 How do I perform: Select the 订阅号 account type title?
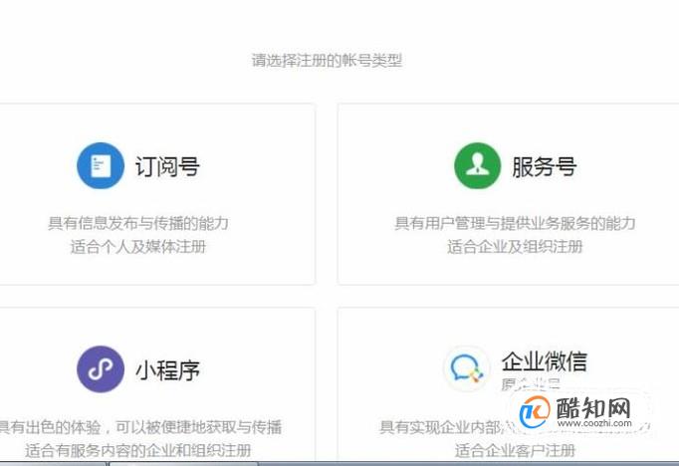click(x=167, y=166)
